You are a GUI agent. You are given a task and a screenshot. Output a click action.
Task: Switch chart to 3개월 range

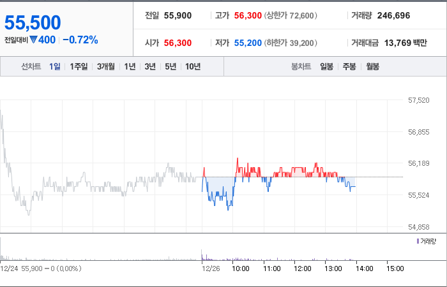(106, 66)
